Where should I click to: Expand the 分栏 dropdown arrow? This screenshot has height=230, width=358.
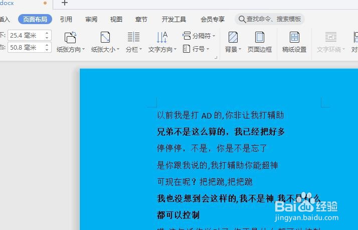140,49
